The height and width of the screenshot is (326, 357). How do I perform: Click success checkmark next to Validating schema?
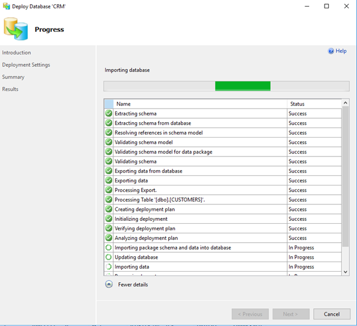[x=109, y=161]
